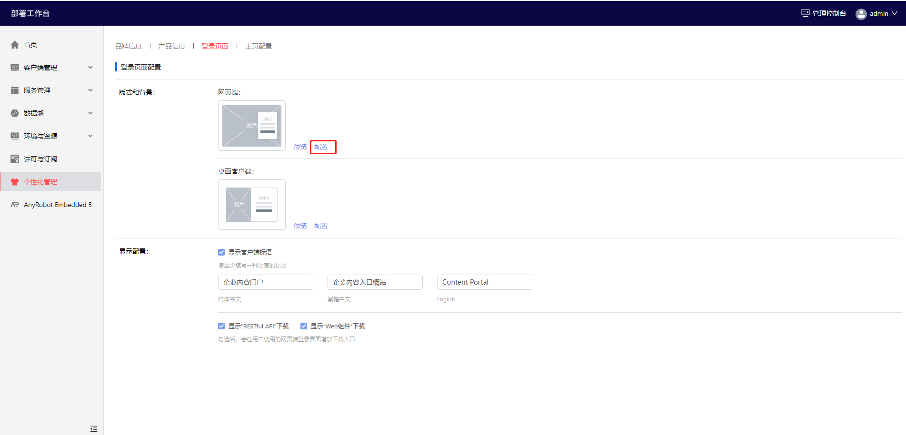The width and height of the screenshot is (906, 435).
Task: Click the 管理控制台 console icon
Action: pyautogui.click(x=805, y=13)
